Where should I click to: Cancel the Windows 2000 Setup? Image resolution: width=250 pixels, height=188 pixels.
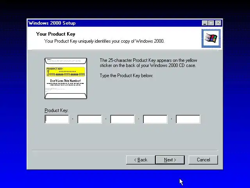pyautogui.click(x=203, y=160)
